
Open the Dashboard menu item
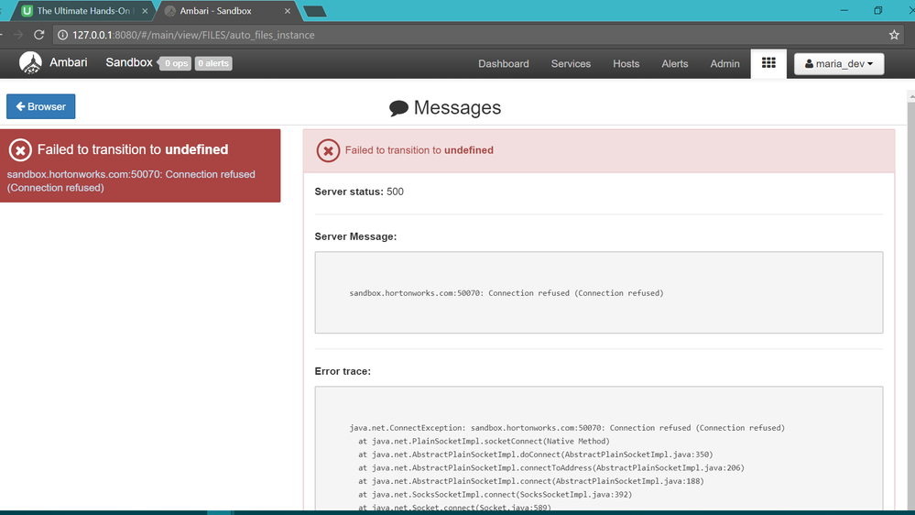[504, 63]
